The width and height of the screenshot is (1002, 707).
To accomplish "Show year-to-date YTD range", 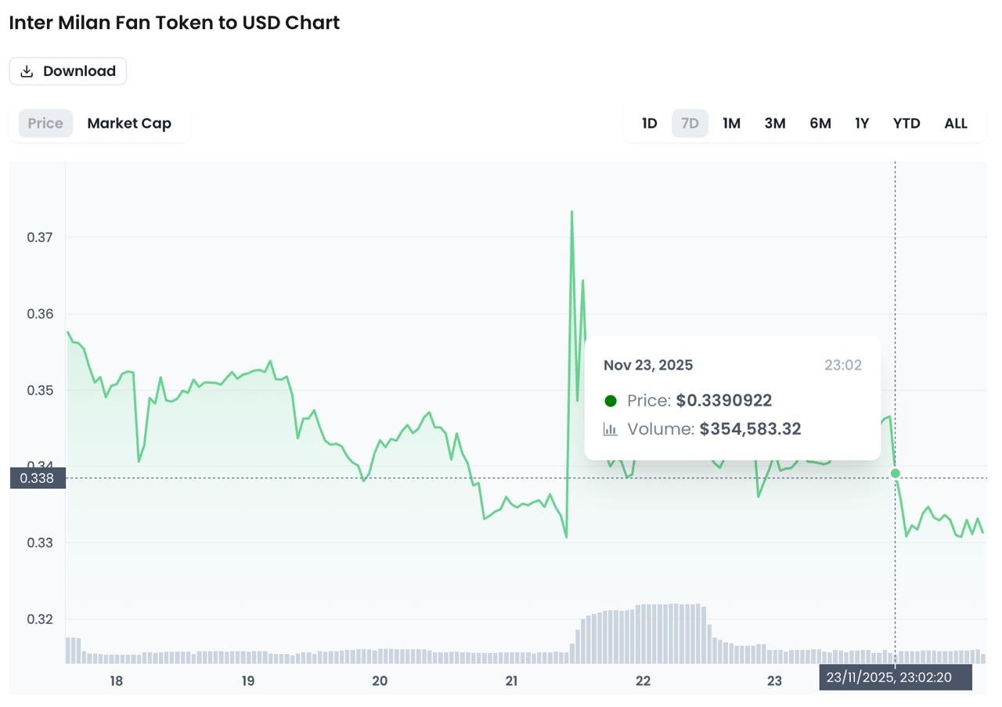I will 906,123.
